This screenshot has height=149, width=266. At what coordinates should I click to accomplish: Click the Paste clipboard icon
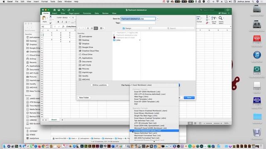point(44,18)
